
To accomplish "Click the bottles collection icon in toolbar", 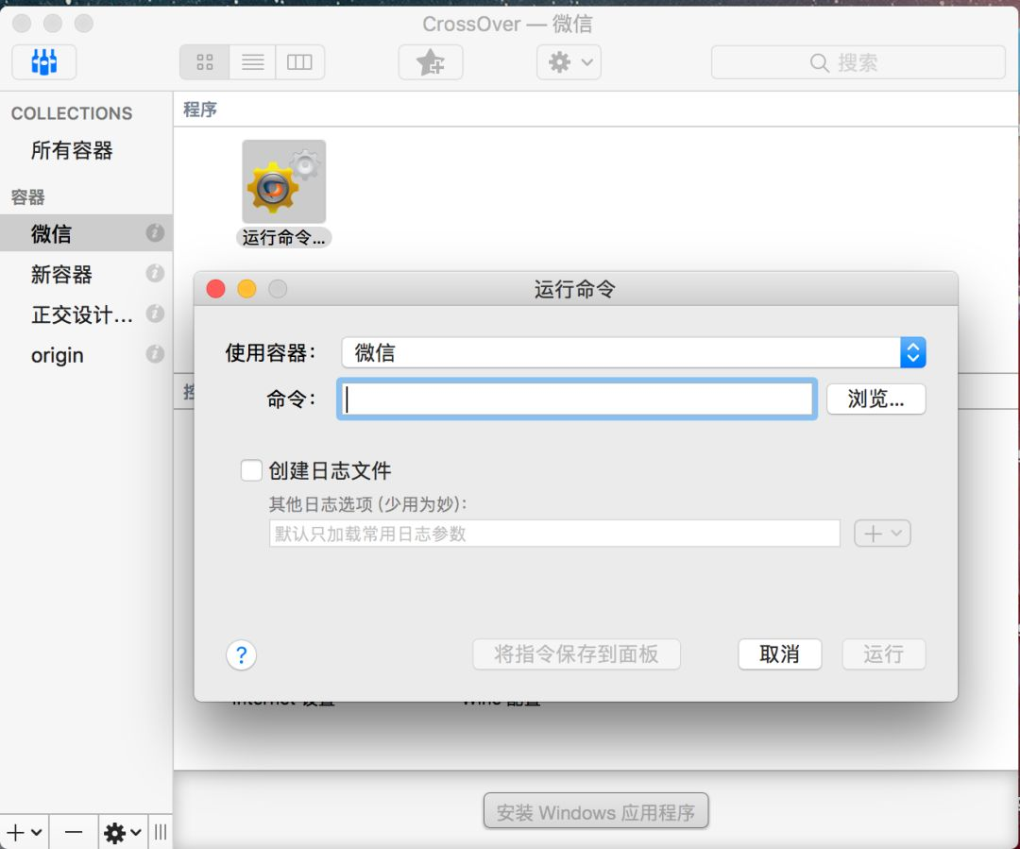I will tap(43, 62).
